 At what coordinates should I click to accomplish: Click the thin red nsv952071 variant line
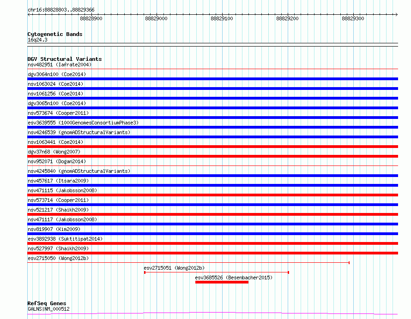pos(212,166)
